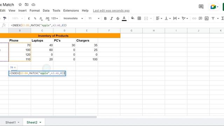Open the Help menu
The width and height of the screenshot is (224, 126).
point(85,10)
